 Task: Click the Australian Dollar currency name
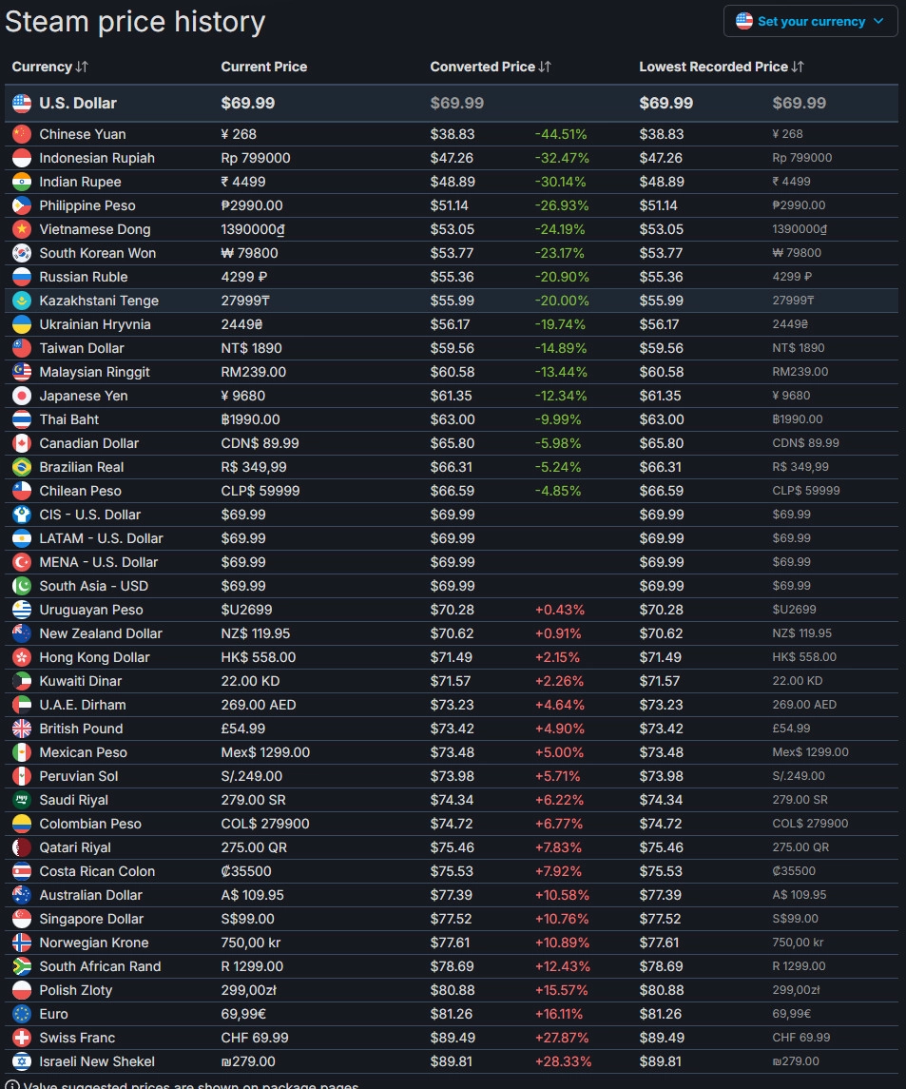[x=90, y=895]
